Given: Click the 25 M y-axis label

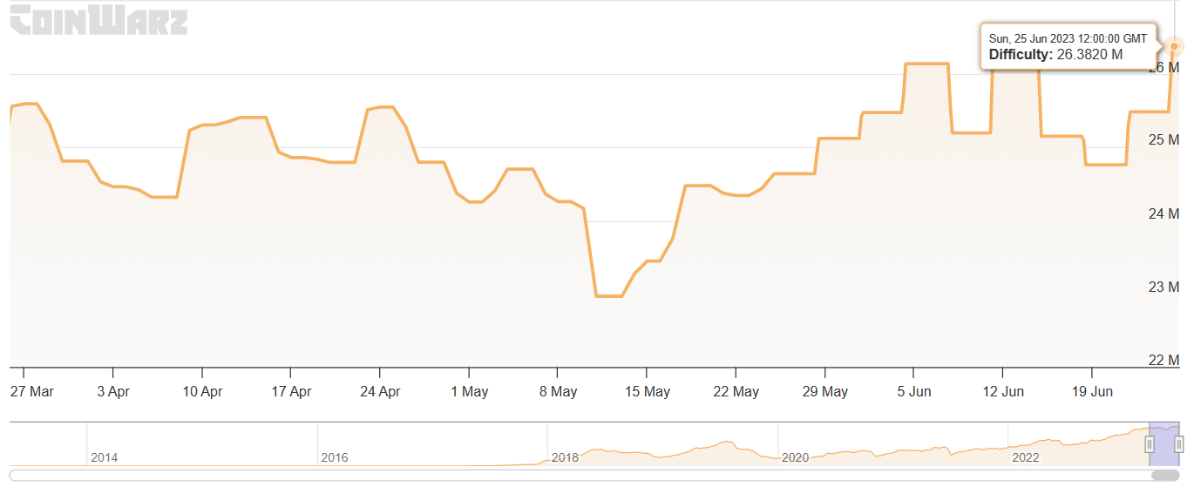Looking at the screenshot, I should (x=1168, y=140).
